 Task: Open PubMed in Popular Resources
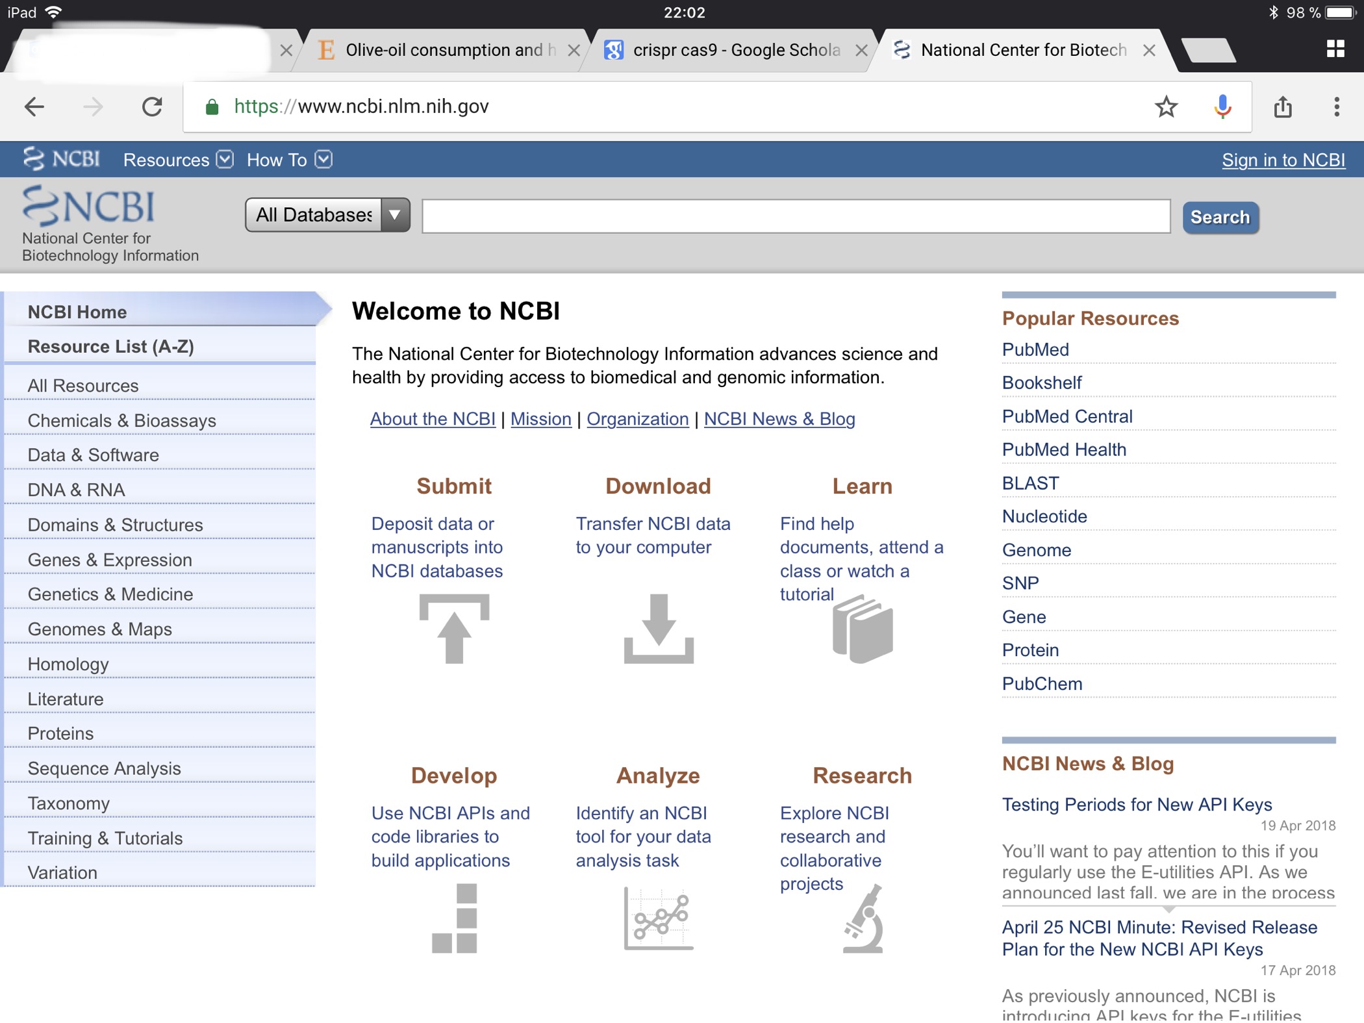coord(1035,349)
